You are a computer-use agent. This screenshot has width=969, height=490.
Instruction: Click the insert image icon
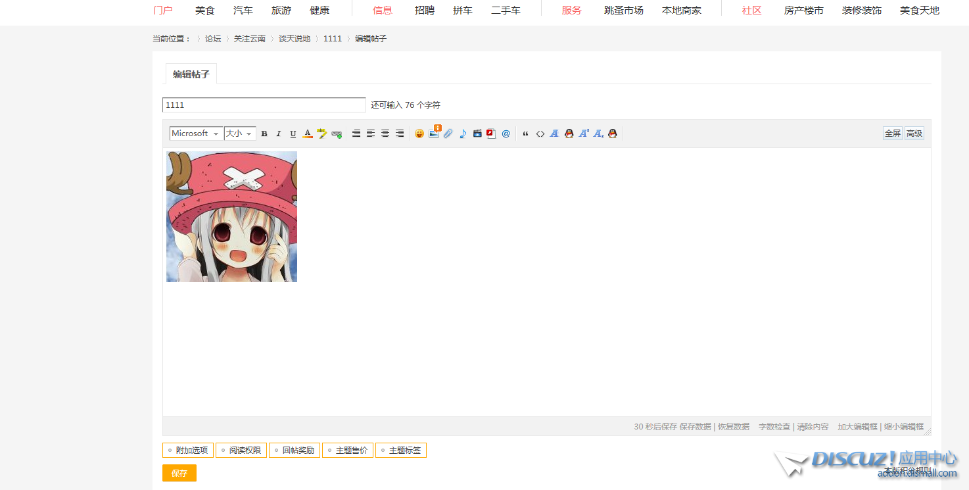(434, 134)
